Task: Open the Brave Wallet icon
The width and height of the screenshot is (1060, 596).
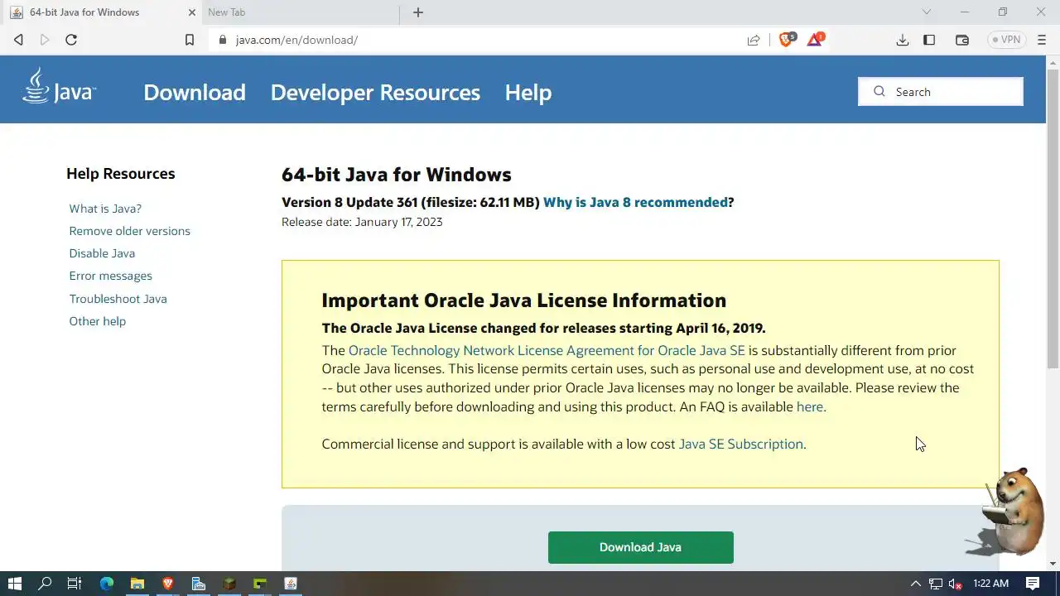Action: (x=962, y=40)
